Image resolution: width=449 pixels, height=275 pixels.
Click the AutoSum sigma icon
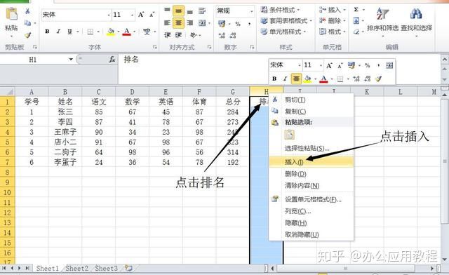pos(356,10)
